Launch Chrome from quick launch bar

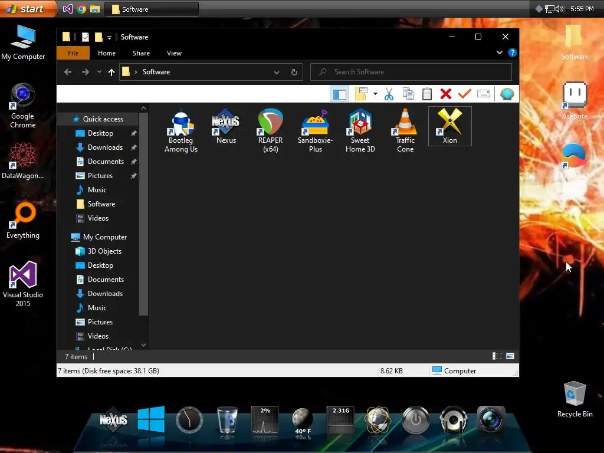(x=81, y=9)
